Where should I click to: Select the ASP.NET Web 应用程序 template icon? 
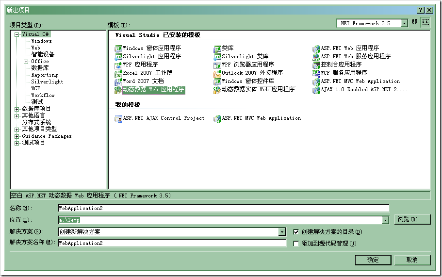316,49
